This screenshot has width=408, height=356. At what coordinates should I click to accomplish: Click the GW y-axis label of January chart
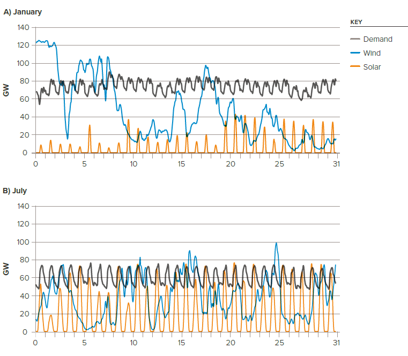tap(6, 90)
